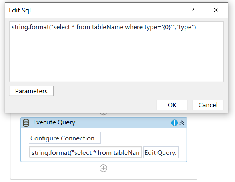Cancel the Edit Sql dialog
The width and height of the screenshot is (235, 182).
pos(208,105)
